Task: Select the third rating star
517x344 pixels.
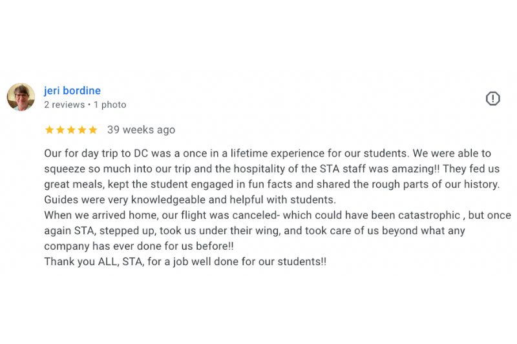Action: 71,130
